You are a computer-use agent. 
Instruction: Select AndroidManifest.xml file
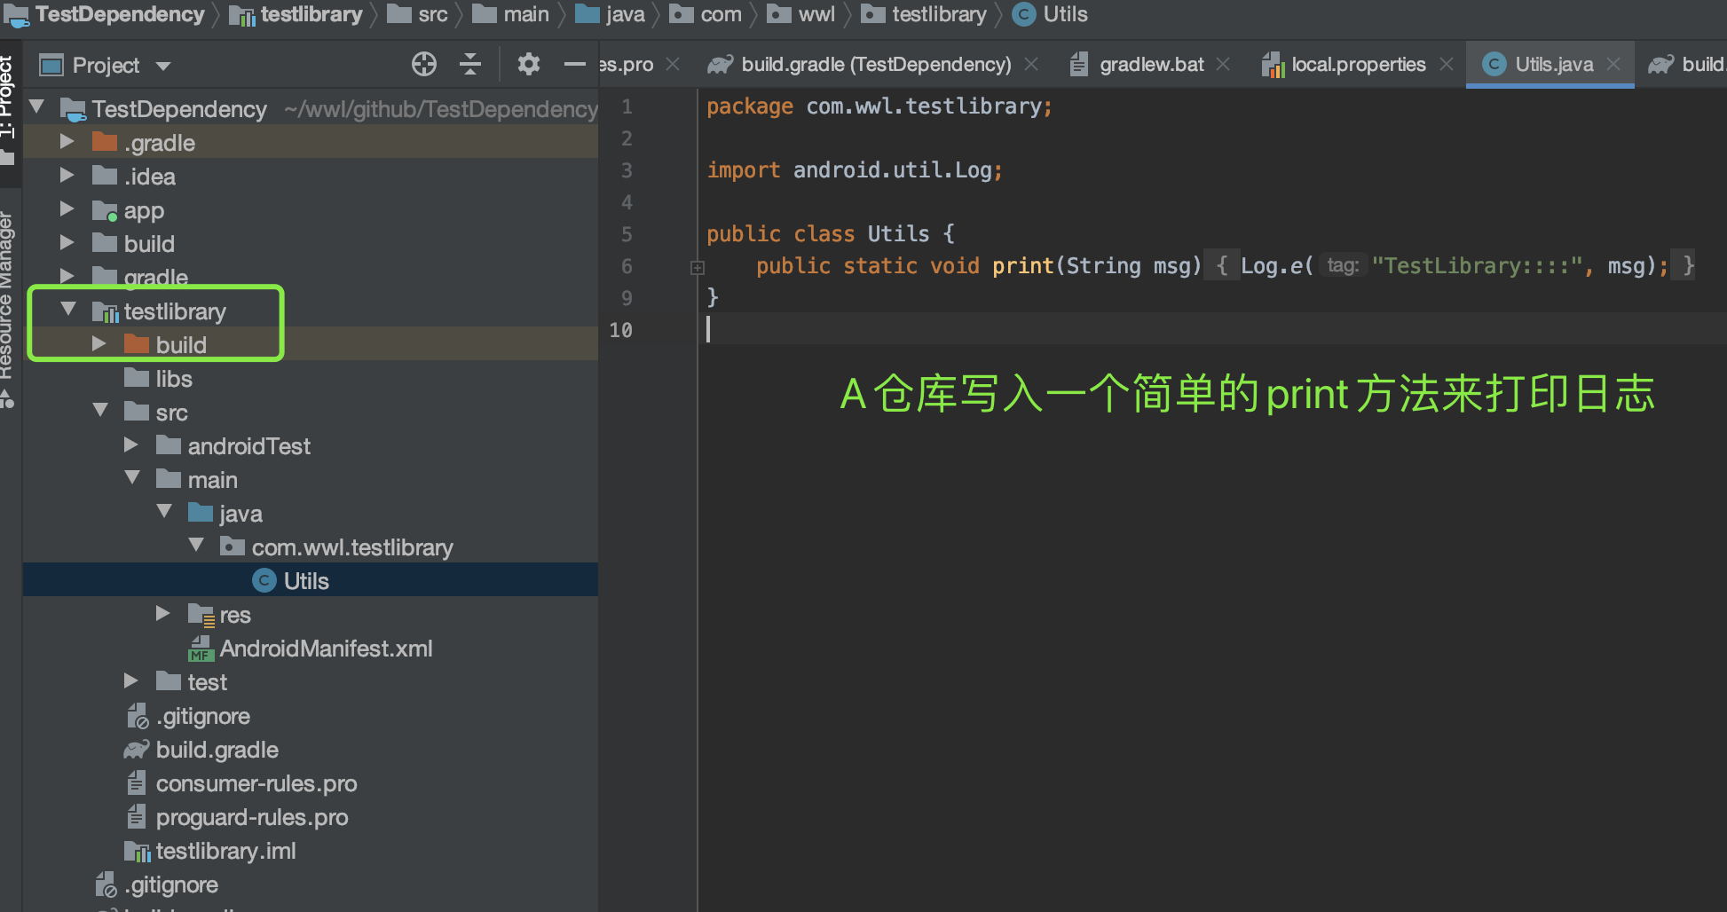326,649
